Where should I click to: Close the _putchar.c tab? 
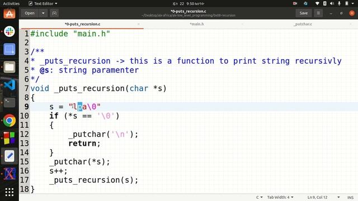pyautogui.click(x=351, y=24)
